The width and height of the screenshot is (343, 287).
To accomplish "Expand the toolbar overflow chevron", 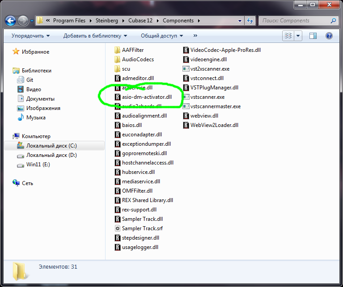I will click(x=195, y=36).
